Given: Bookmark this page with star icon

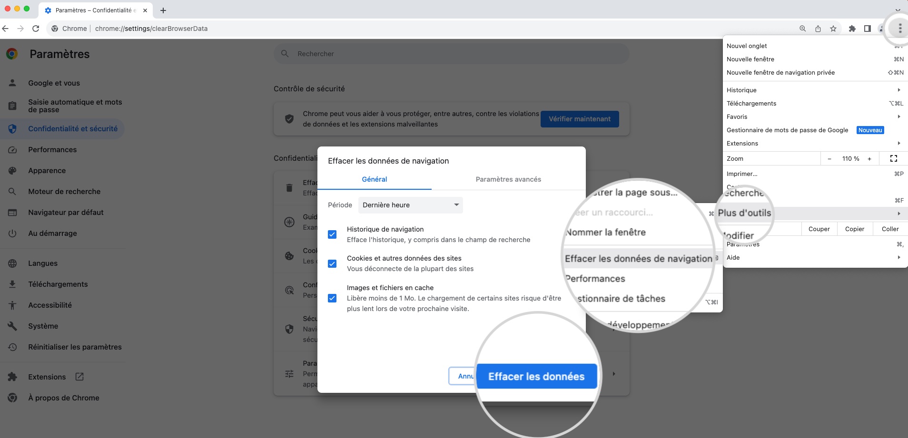Looking at the screenshot, I should tap(833, 29).
